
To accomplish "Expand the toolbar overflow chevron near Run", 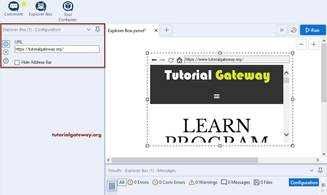I will (x=282, y=30).
